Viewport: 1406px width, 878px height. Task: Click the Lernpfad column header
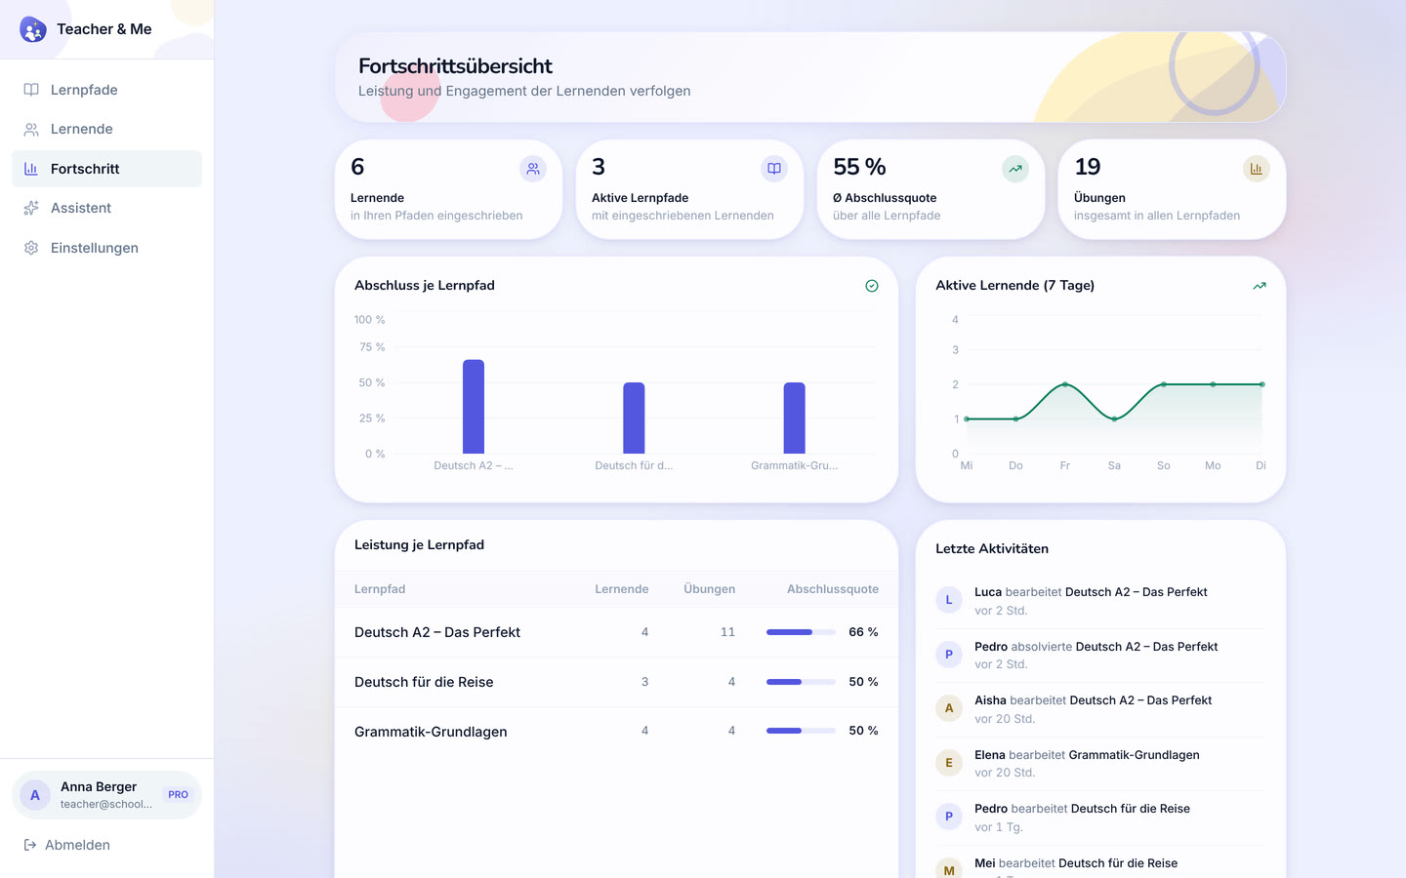click(380, 589)
